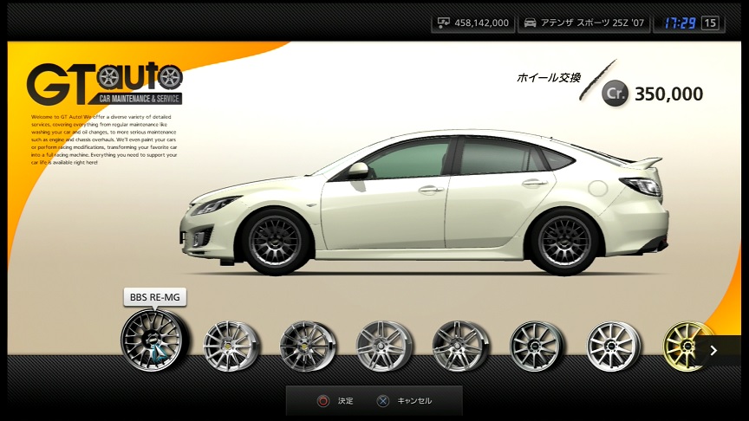Viewport: 749px width, 421px height.
Task: Click the GT Auto logo
Action: (105, 83)
